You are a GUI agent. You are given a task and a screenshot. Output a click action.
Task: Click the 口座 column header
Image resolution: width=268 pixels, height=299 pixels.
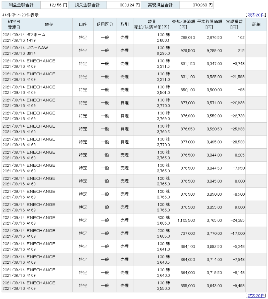tap(83, 25)
